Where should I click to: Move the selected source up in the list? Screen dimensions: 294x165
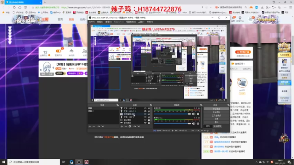click(x=135, y=126)
